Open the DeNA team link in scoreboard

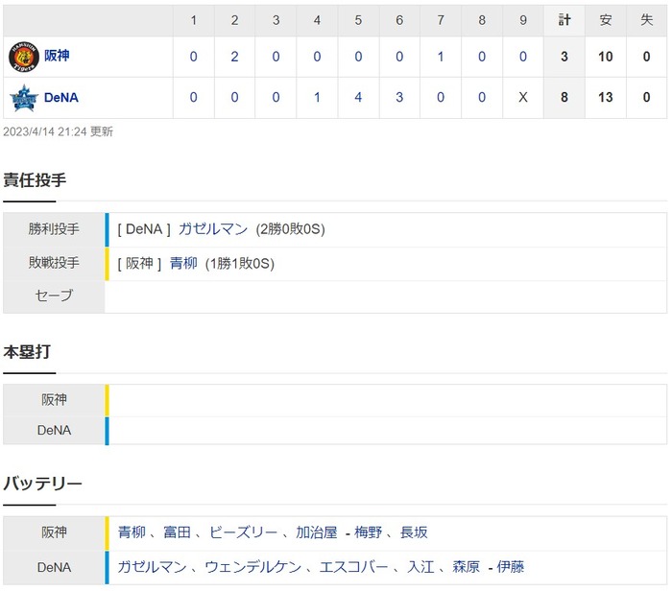(x=61, y=98)
